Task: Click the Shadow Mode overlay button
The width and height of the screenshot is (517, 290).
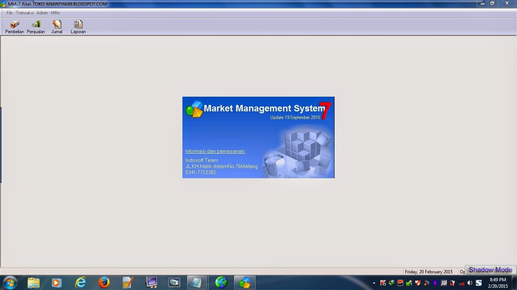Action: coord(491,270)
